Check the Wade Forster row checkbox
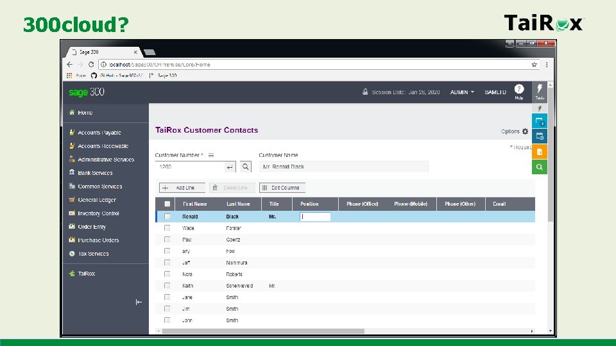 [167, 228]
